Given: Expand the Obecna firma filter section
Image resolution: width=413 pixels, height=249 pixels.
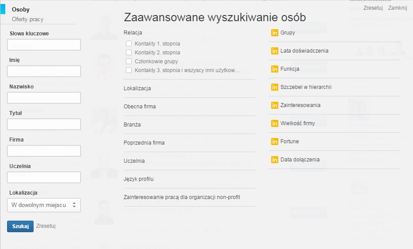Looking at the screenshot, I should pos(140,107).
